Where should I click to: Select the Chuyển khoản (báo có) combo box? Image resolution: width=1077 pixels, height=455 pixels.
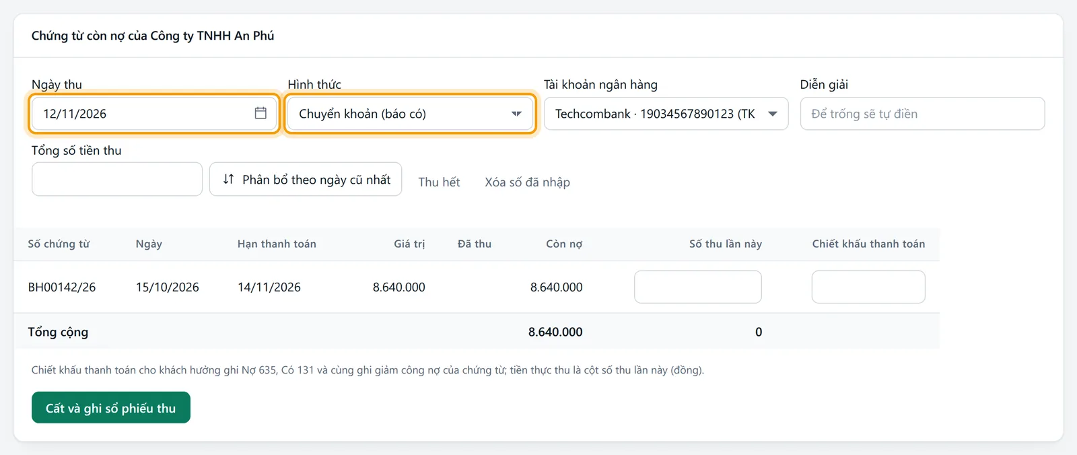[410, 114]
